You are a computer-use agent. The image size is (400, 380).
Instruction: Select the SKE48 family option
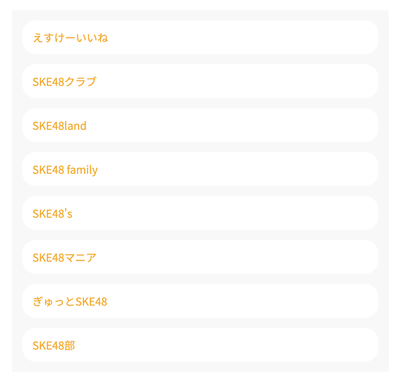click(200, 169)
